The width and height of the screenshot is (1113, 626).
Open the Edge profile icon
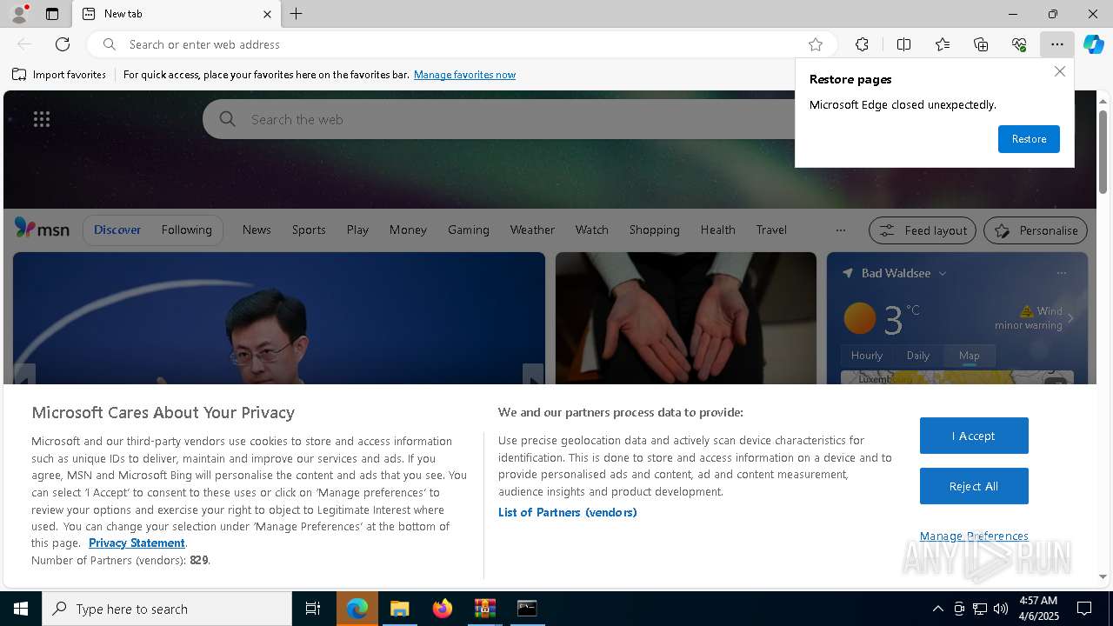(x=19, y=14)
